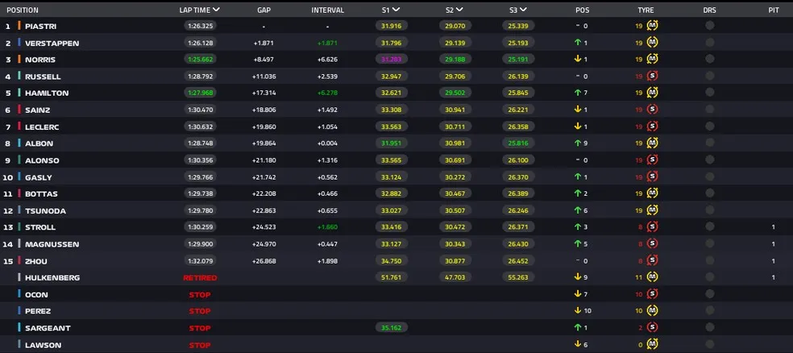Click Magnussen's soft tyre icon

click(x=653, y=243)
